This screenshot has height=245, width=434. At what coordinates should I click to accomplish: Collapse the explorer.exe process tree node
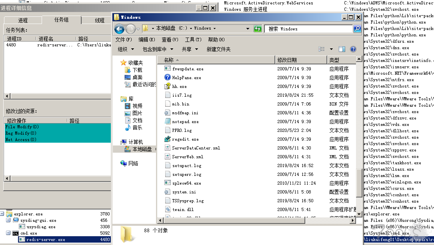pos(2,214)
